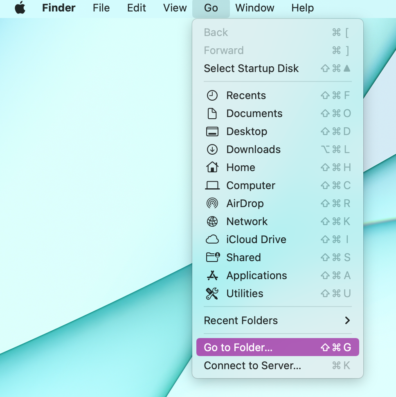396x397 pixels.
Task: Select the Computer label
Action: tap(251, 185)
